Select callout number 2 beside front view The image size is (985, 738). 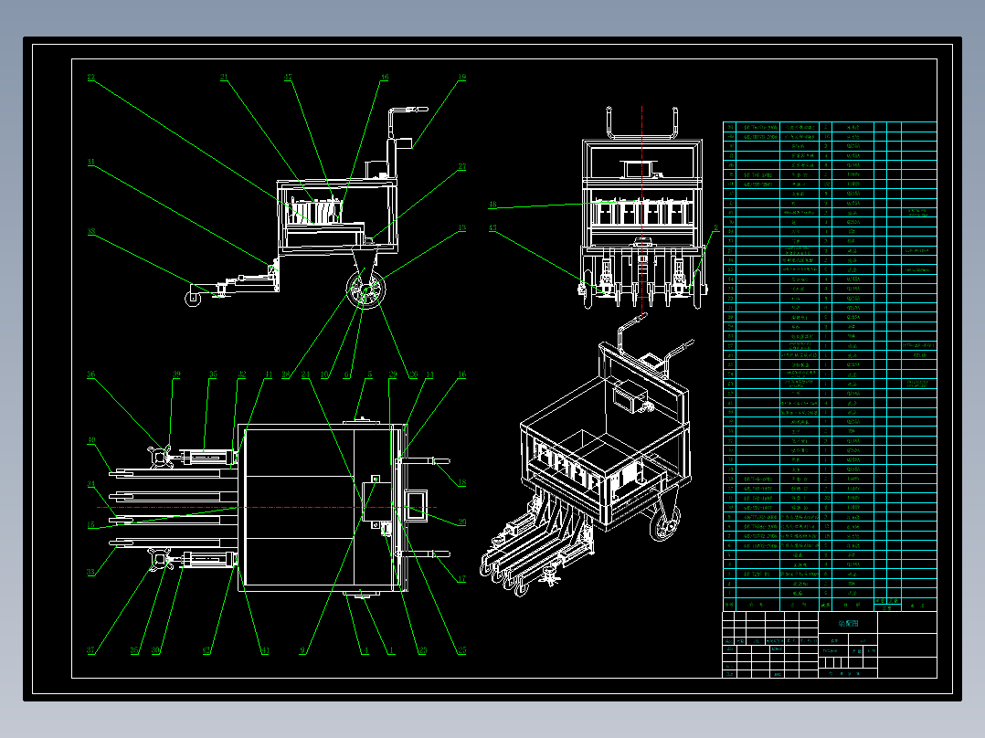click(x=715, y=228)
